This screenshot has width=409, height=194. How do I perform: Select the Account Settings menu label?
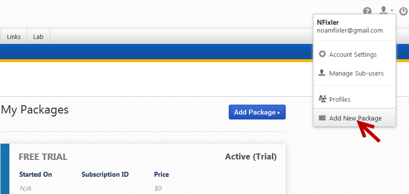[353, 55]
